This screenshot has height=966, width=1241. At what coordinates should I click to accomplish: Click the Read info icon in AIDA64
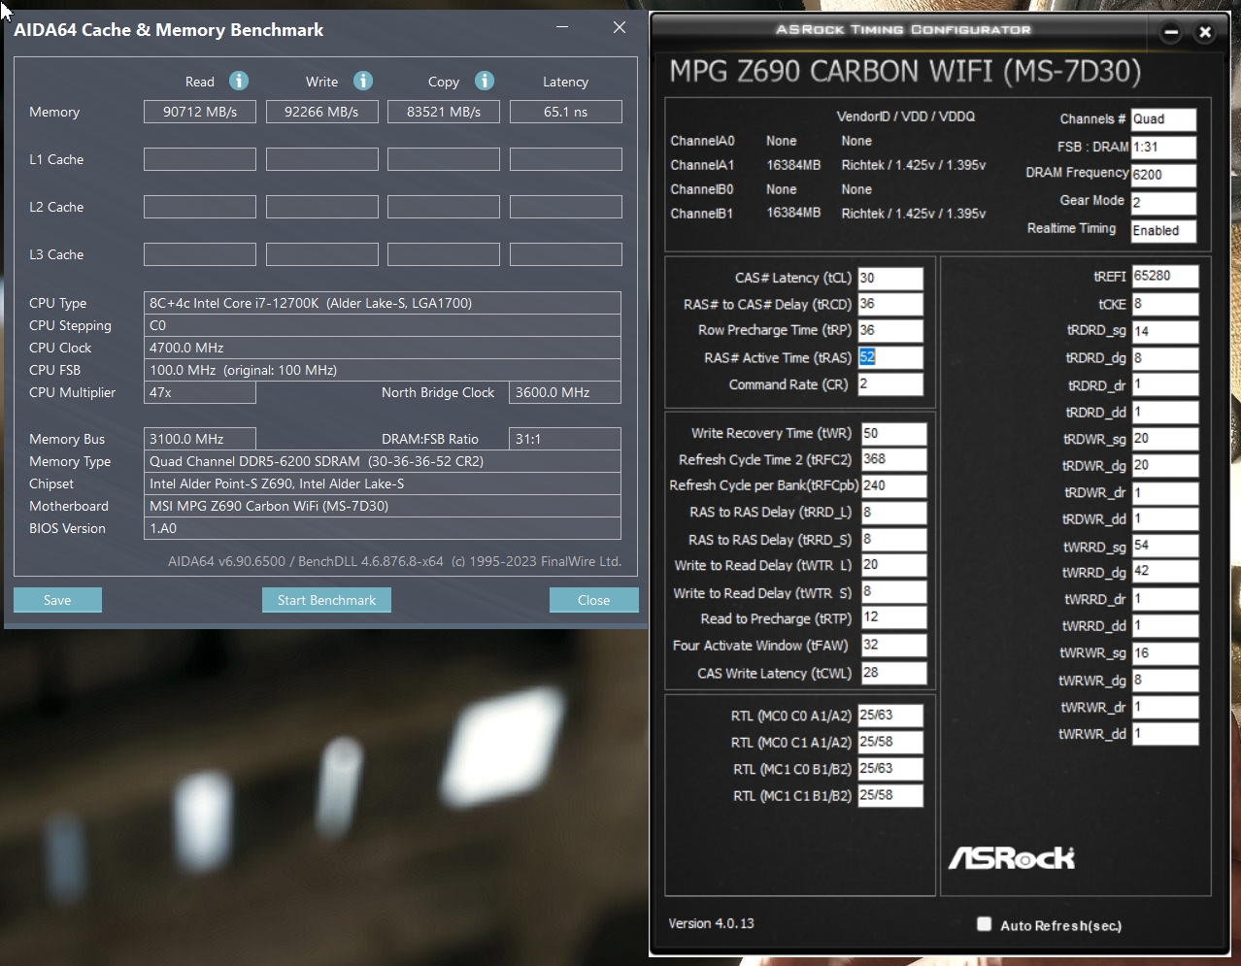point(239,81)
